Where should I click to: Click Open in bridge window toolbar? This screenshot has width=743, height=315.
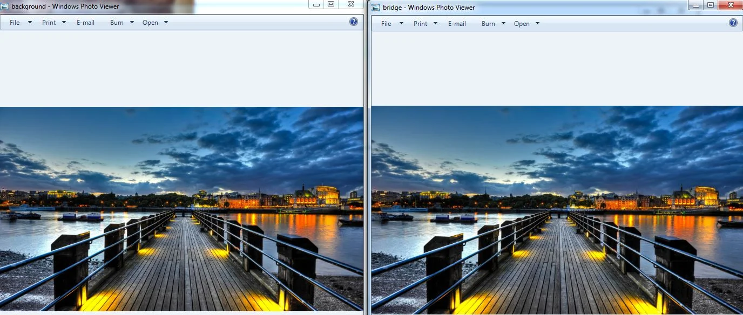pos(522,24)
